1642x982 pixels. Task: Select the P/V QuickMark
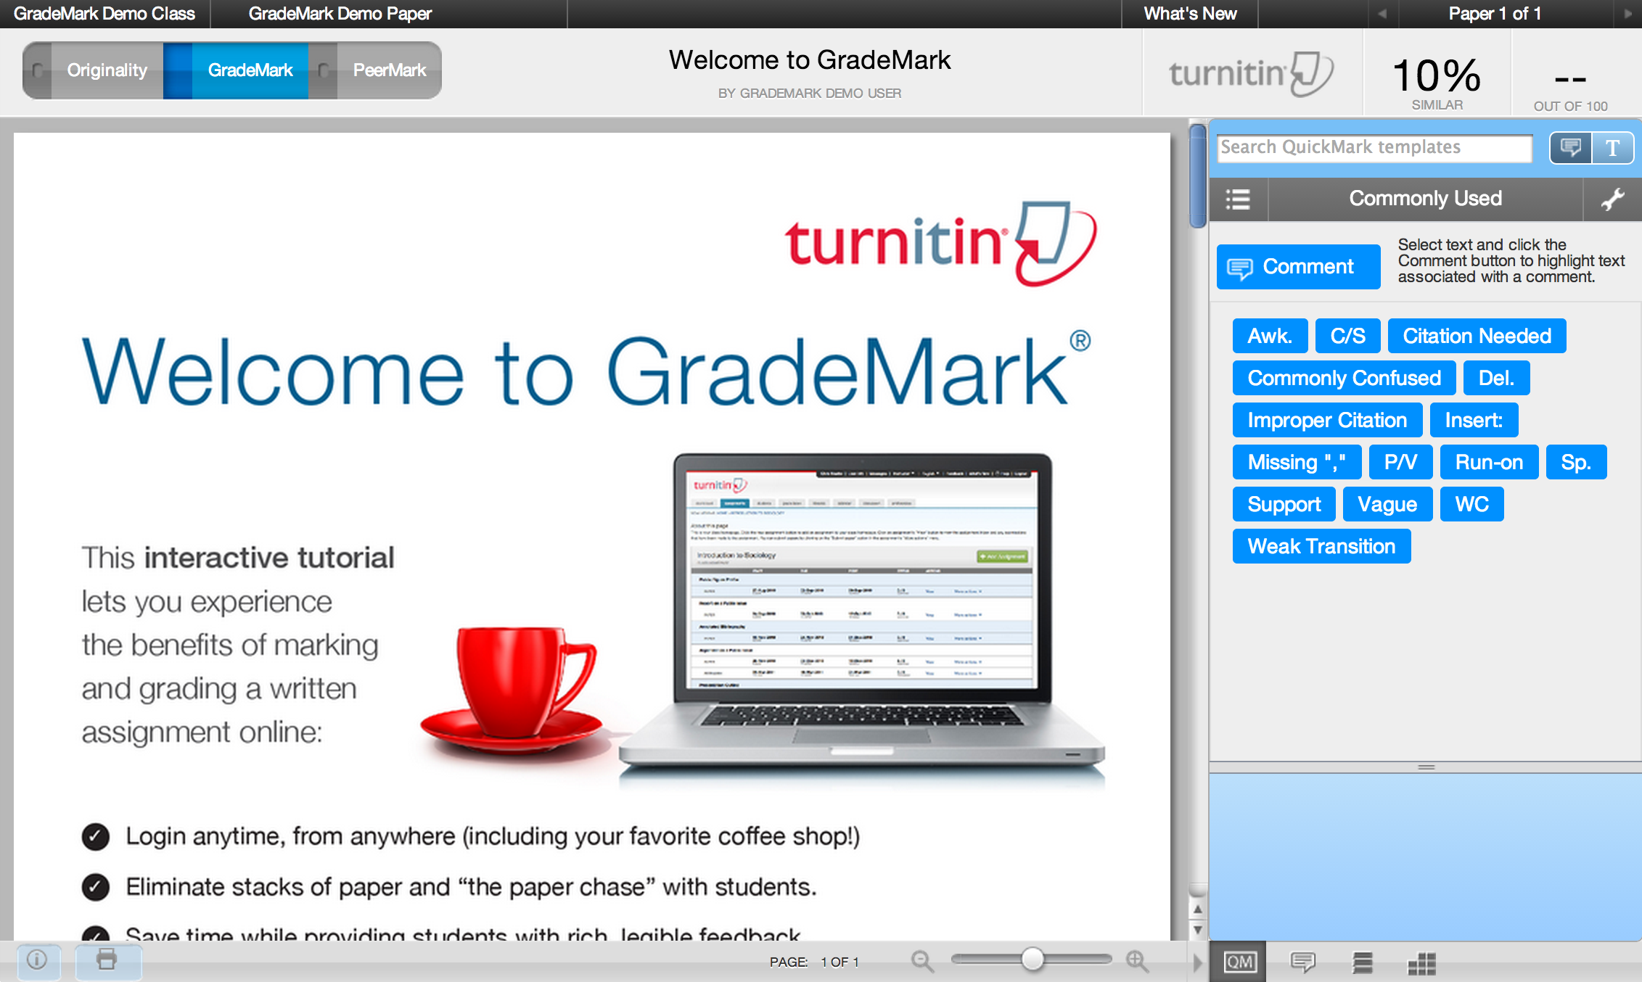tap(1400, 462)
